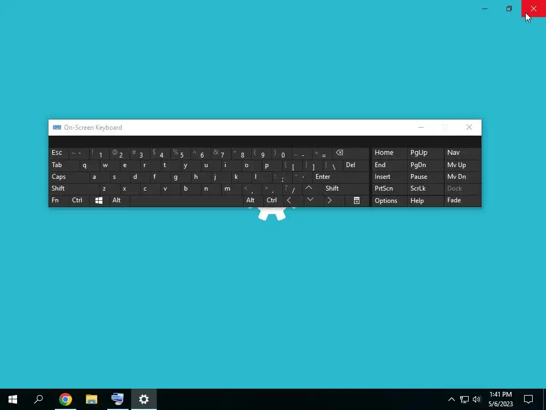Open taskbar search magnifier
This screenshot has height=410, width=546.
pos(38,399)
